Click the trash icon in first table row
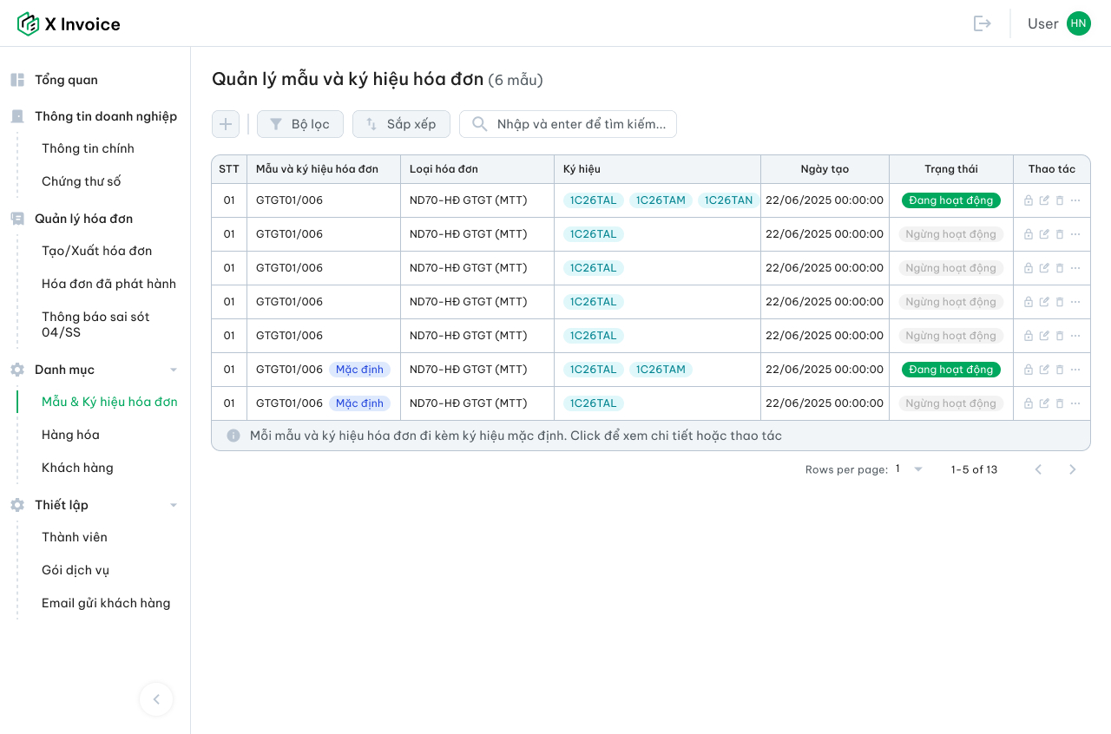 [x=1060, y=200]
